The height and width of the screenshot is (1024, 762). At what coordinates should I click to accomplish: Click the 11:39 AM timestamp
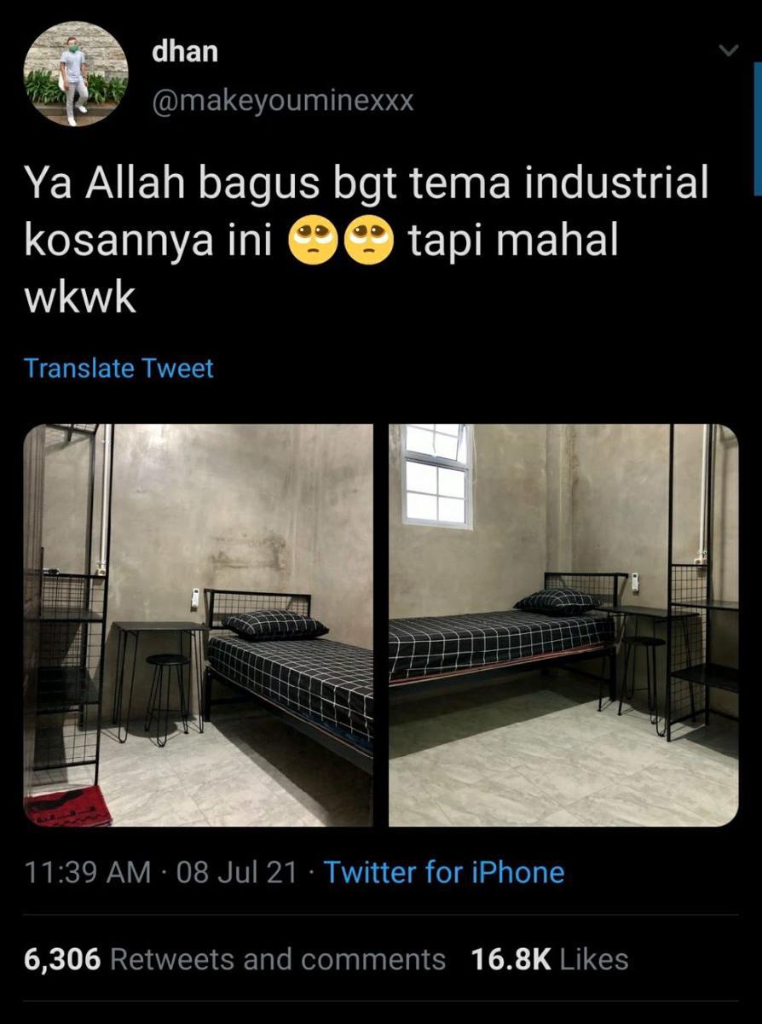(x=88, y=873)
